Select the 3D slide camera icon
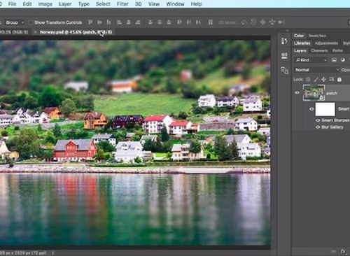 272,22
